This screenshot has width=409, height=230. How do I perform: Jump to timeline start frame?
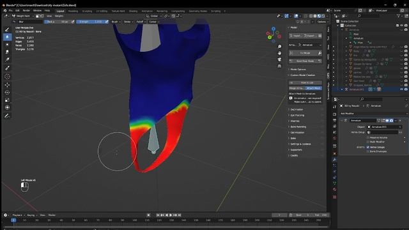tap(158, 215)
